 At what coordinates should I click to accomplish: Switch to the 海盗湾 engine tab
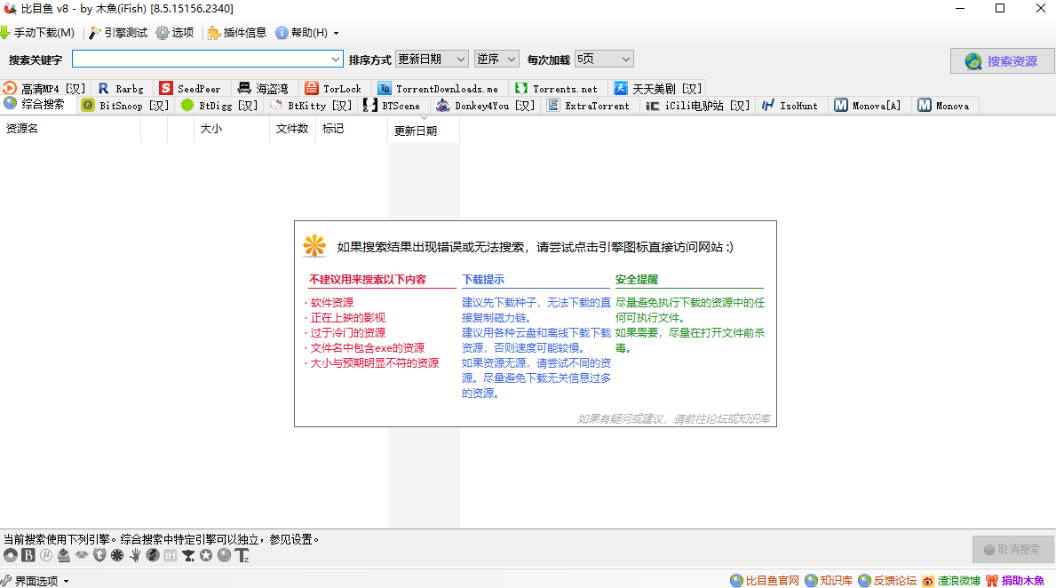263,88
